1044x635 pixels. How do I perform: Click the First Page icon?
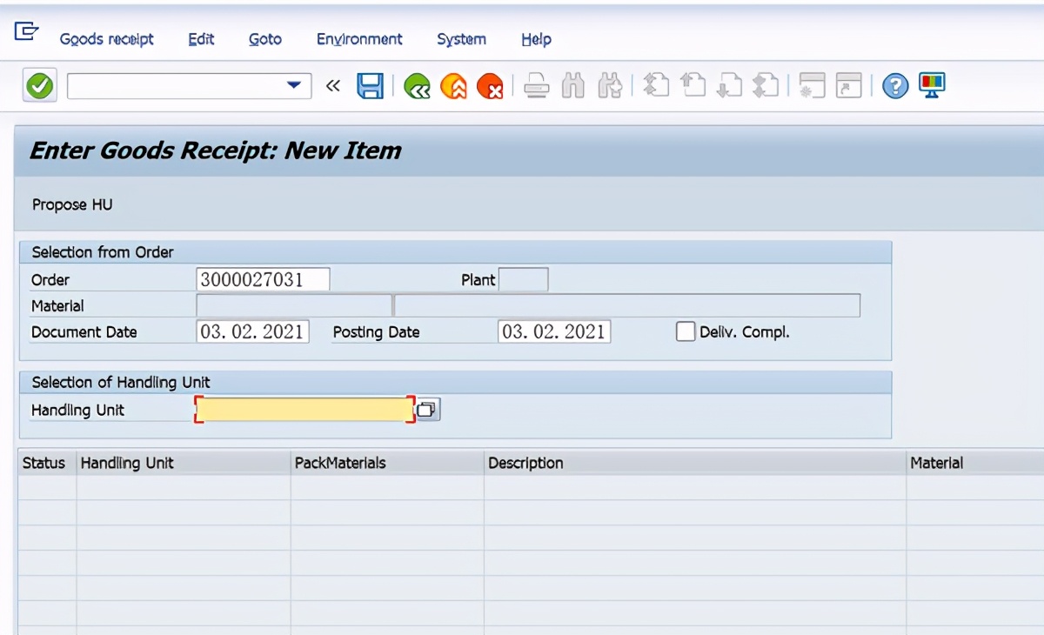coord(656,85)
